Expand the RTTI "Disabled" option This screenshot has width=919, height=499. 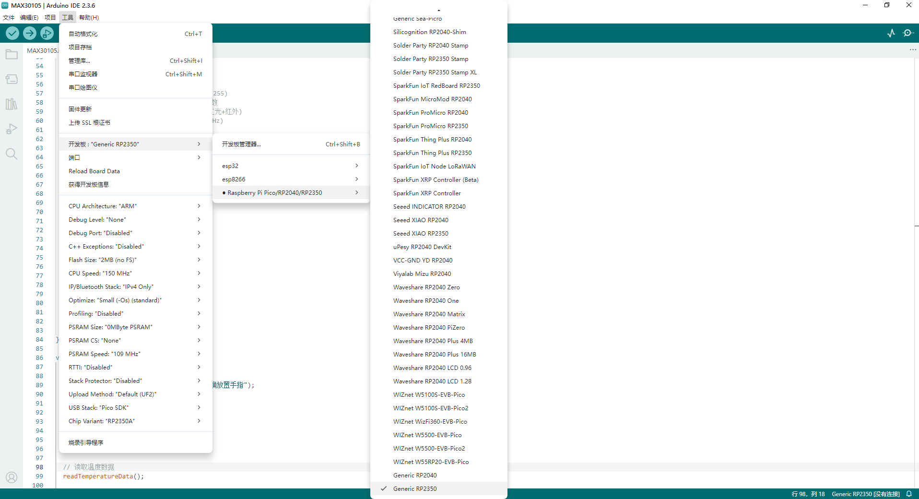click(135, 367)
